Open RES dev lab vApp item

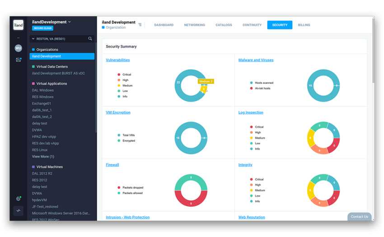(45, 143)
